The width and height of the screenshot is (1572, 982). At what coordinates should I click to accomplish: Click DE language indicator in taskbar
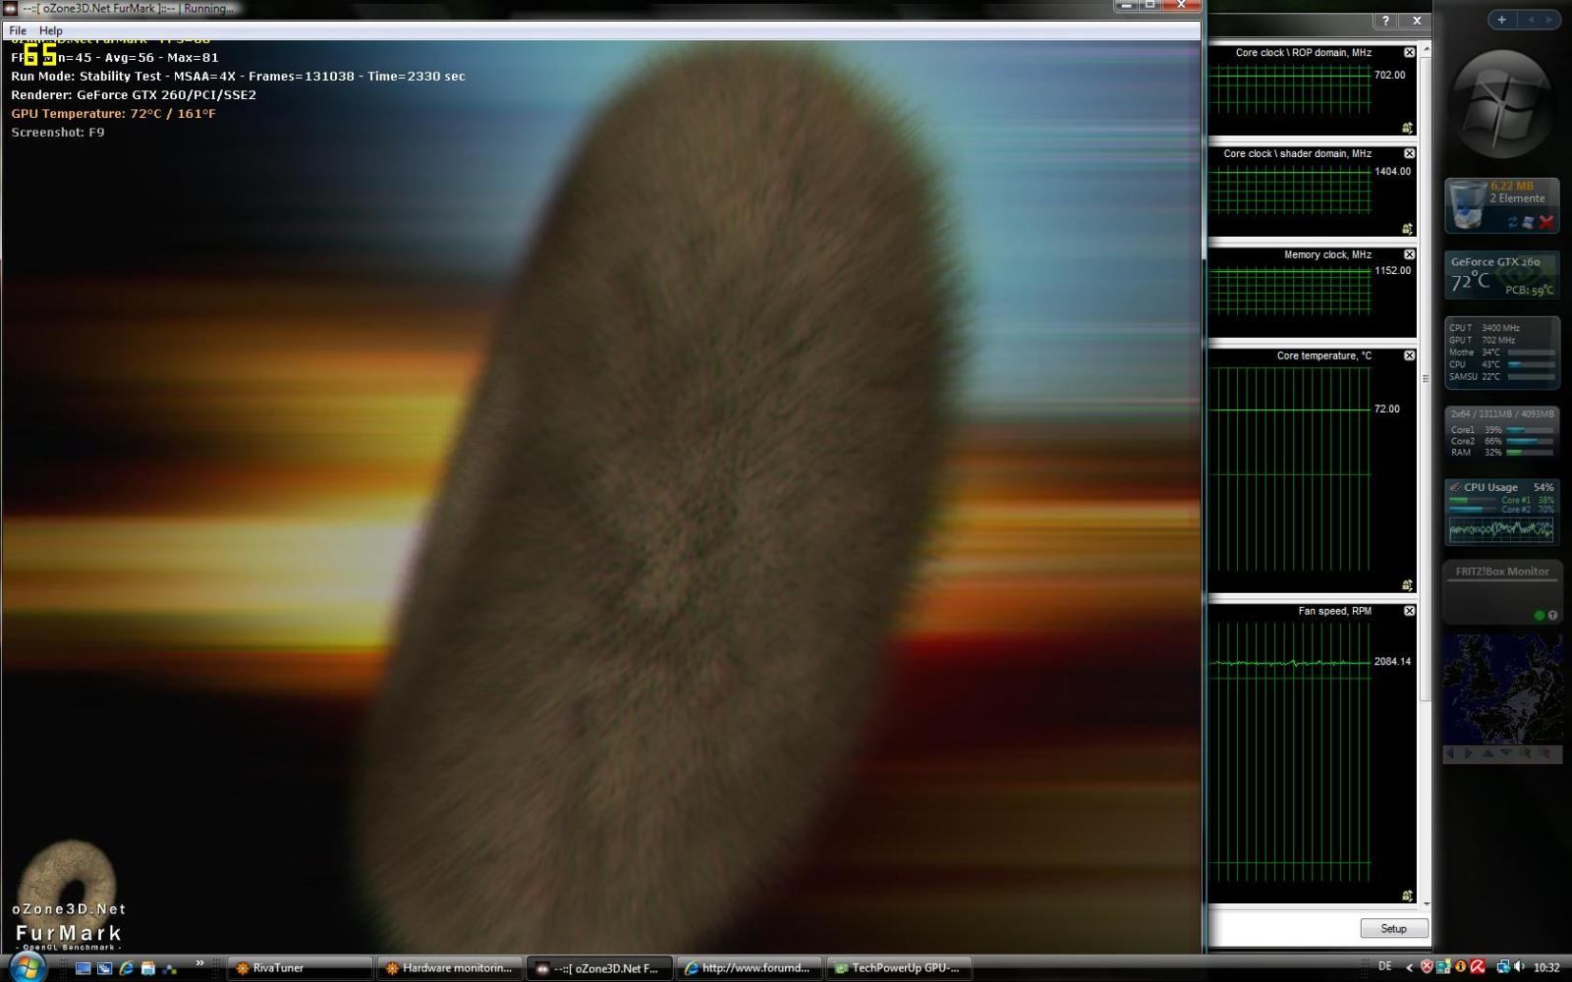coord(1384,967)
